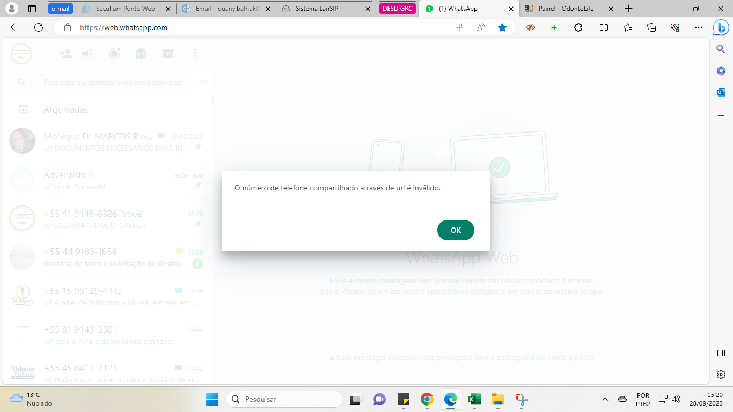
Task: Toggle split screen view in Edge
Action: (604, 27)
